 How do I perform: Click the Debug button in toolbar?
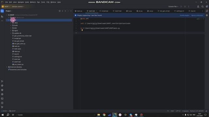[185, 6]
